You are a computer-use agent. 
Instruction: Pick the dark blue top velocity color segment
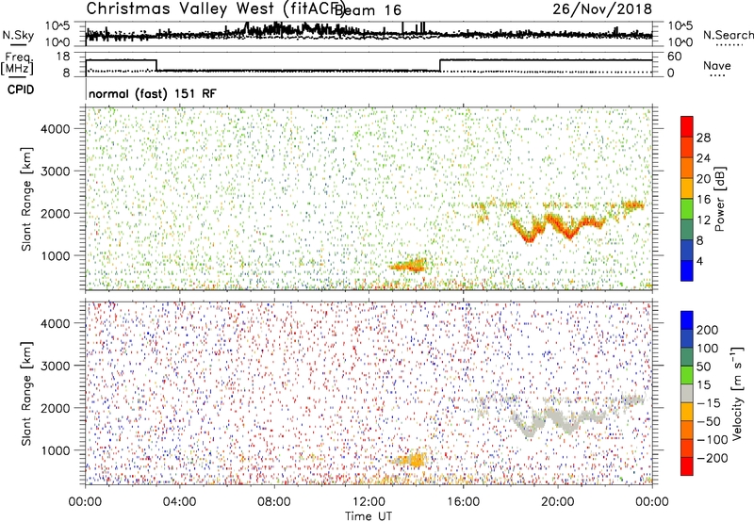pyautogui.click(x=687, y=320)
